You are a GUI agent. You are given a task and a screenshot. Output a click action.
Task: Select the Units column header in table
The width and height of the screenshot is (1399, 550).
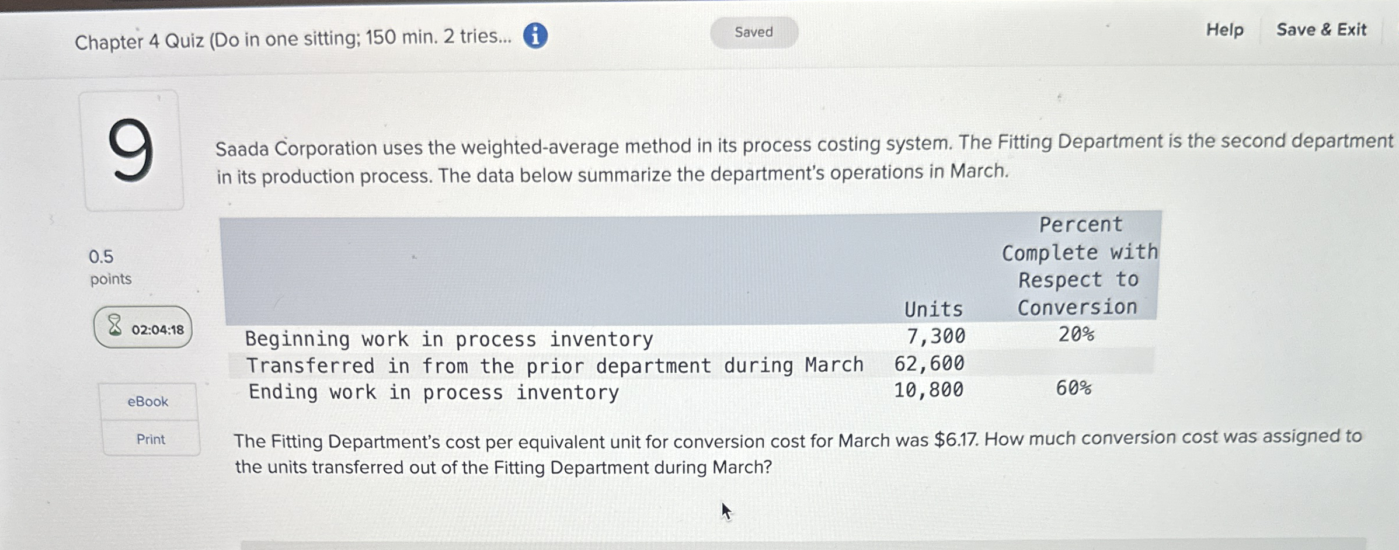pos(934,309)
